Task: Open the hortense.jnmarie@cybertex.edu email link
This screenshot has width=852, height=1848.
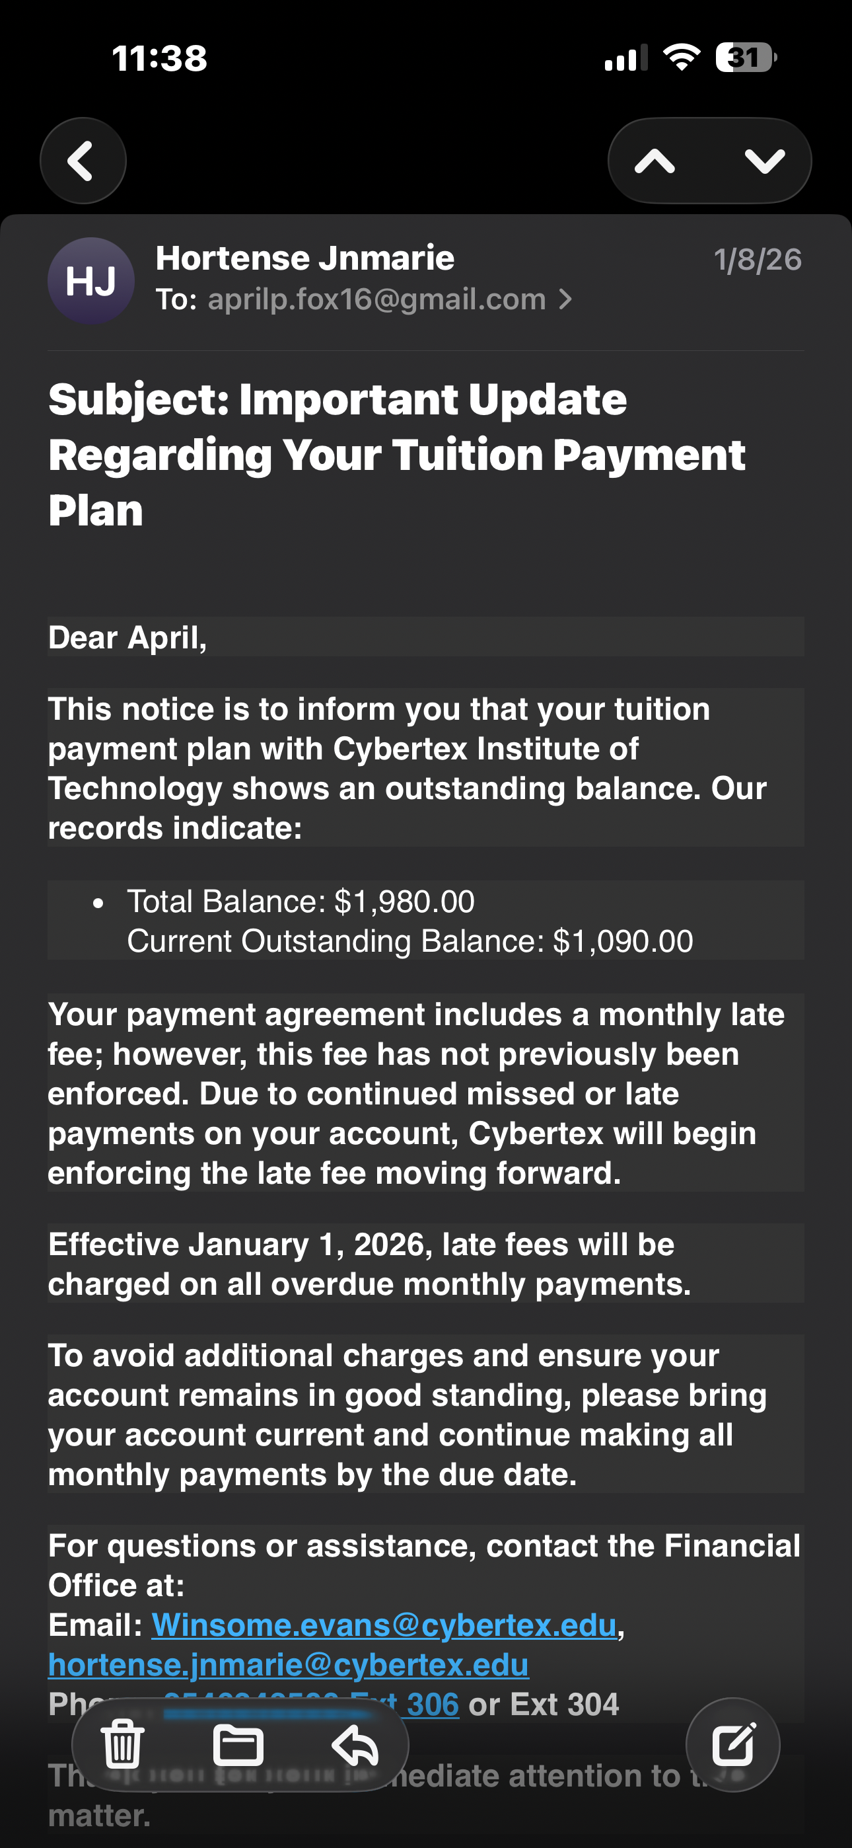Action: point(289,1665)
